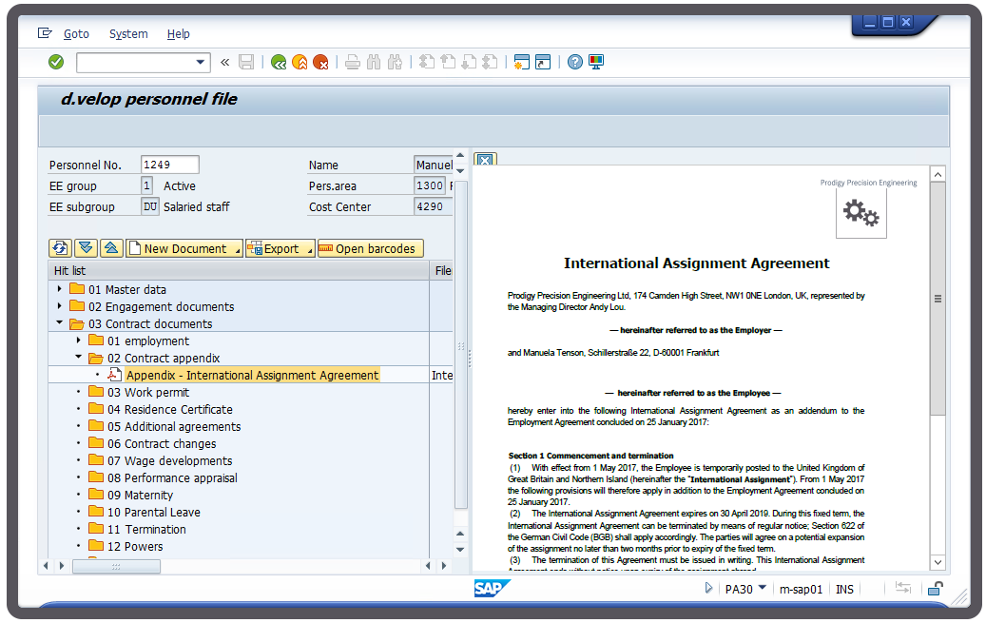Screen dimensions: 986x623
Task: Click the Save diskette icon
Action: point(246,62)
